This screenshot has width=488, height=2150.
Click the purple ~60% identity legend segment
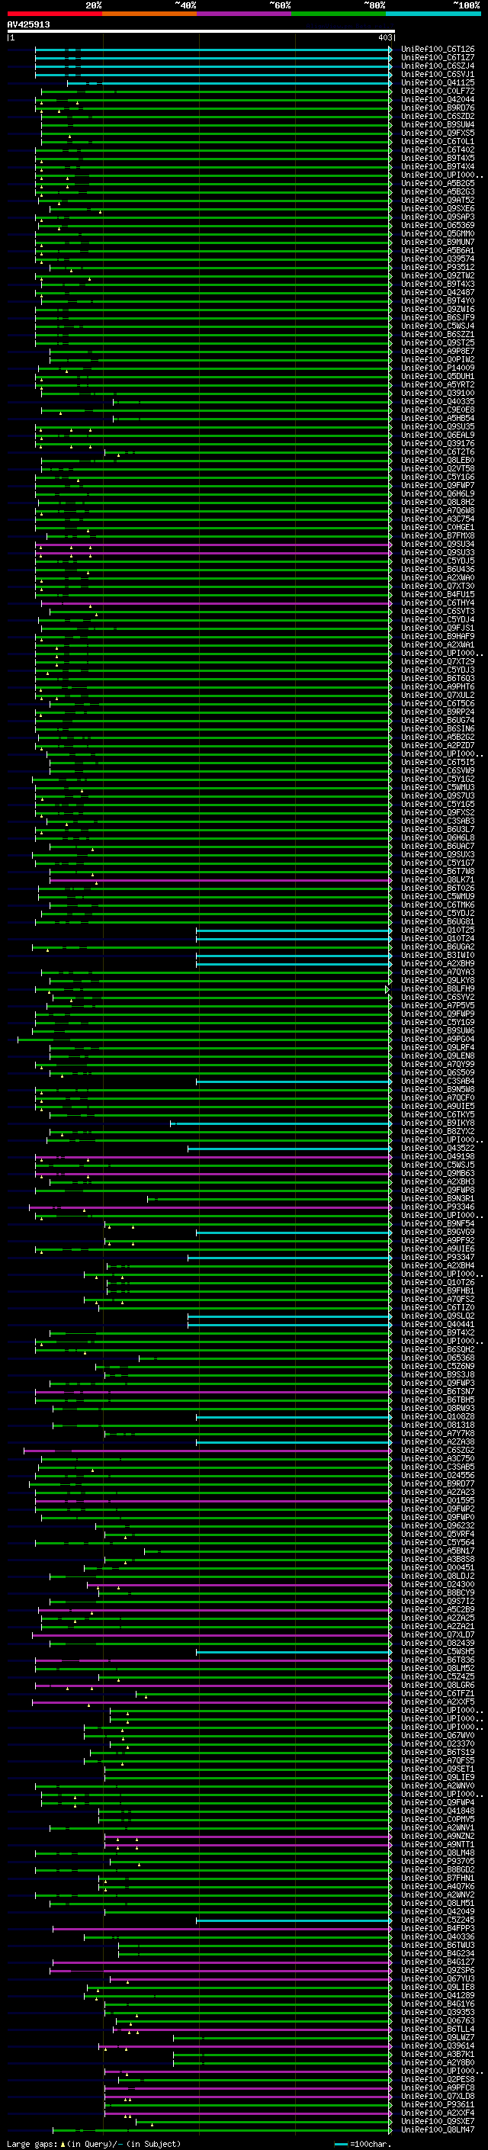coord(243,14)
